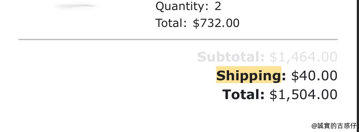Click the dollar sign of $732.00

[x=196, y=23]
